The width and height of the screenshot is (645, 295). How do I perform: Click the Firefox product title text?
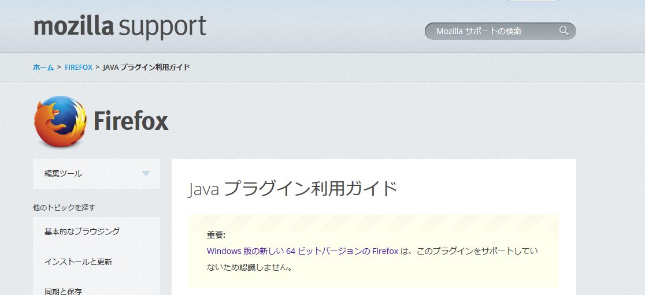click(x=131, y=121)
